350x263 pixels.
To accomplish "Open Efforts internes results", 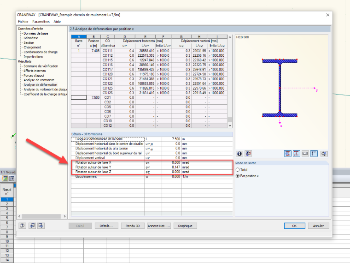I will click(x=35, y=71).
